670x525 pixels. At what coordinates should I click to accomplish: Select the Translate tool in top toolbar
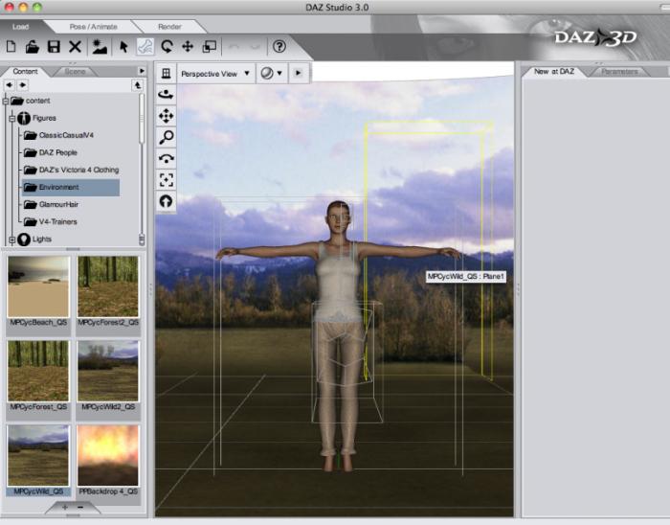tap(188, 46)
